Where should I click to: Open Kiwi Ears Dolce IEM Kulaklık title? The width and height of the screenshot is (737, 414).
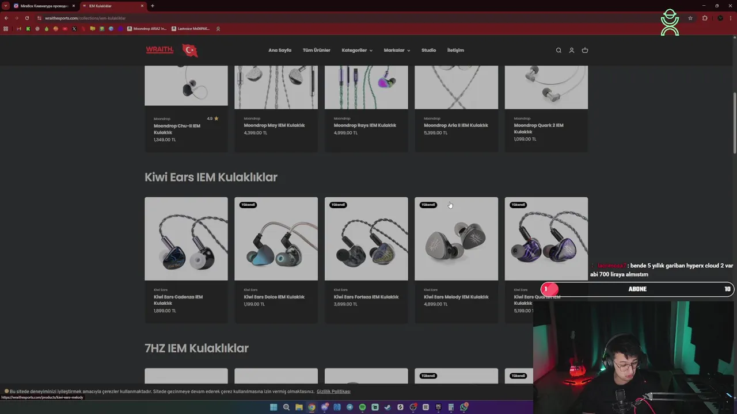click(x=274, y=297)
